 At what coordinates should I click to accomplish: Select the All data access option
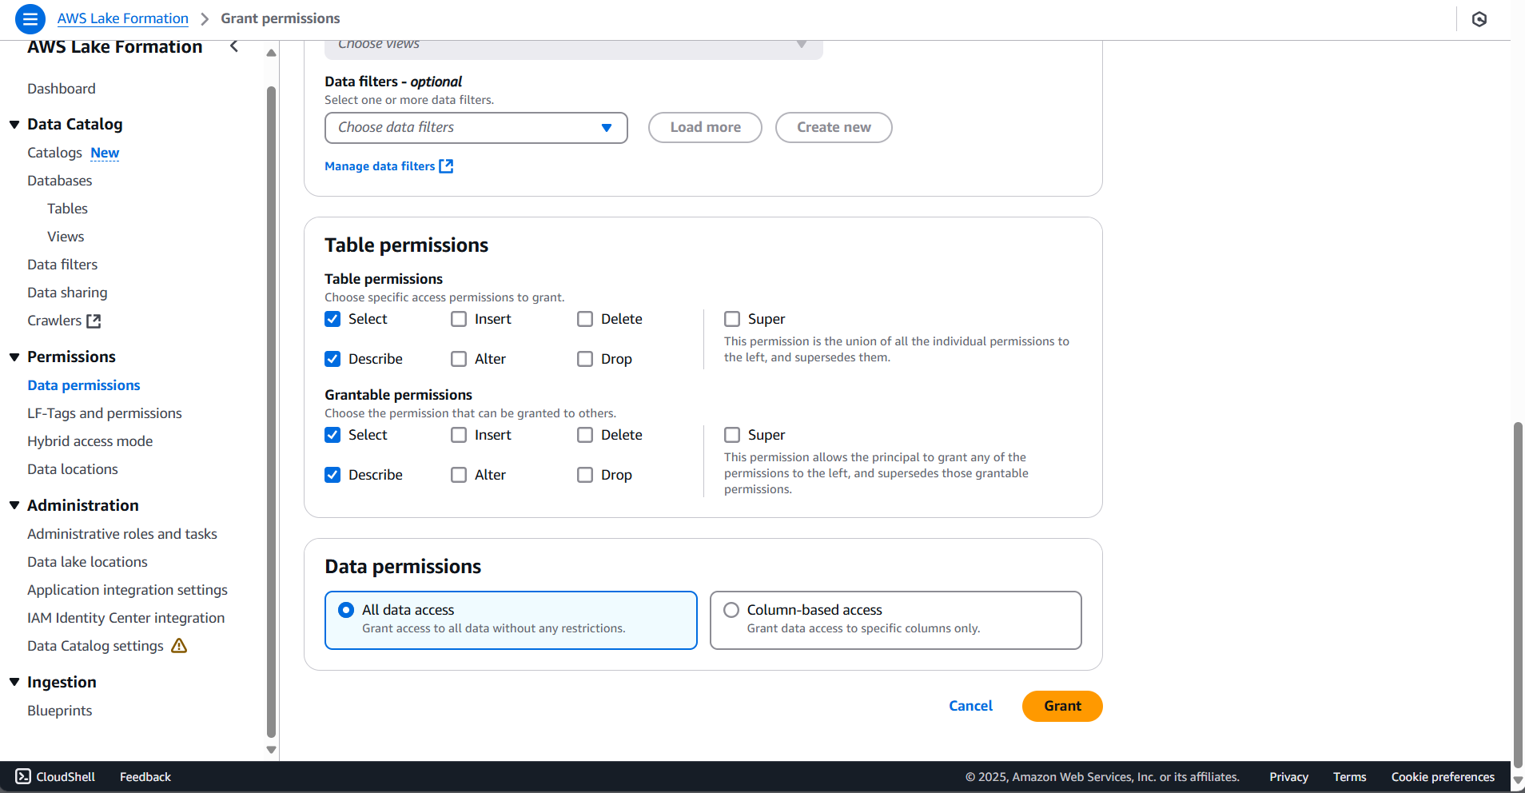click(x=511, y=620)
